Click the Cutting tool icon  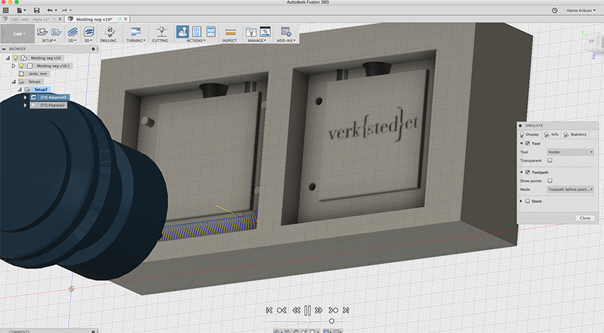click(x=161, y=32)
